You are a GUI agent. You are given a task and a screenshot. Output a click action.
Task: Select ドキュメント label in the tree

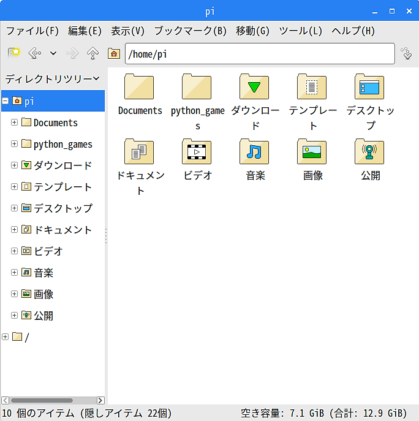(x=63, y=230)
